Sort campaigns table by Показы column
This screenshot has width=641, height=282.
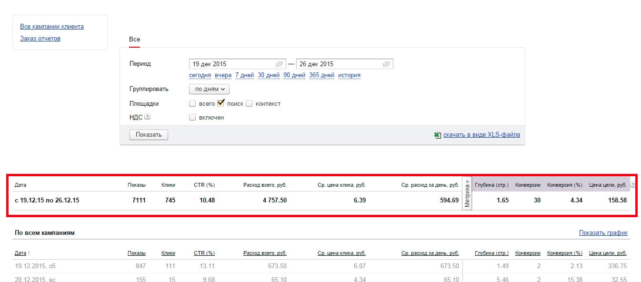137,253
